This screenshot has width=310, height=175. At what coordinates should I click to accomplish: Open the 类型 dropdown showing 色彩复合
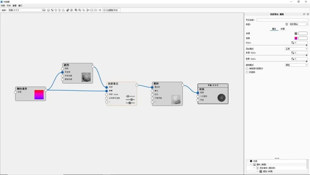point(299,24)
